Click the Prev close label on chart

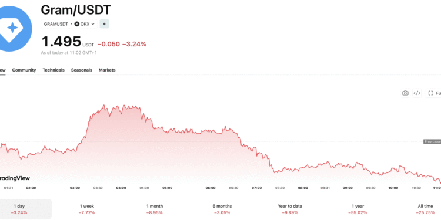point(432,142)
